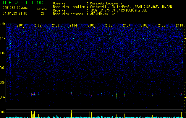Click the 0.7 frequency axis label
The height and width of the screenshot is (118, 186).
click(3, 97)
